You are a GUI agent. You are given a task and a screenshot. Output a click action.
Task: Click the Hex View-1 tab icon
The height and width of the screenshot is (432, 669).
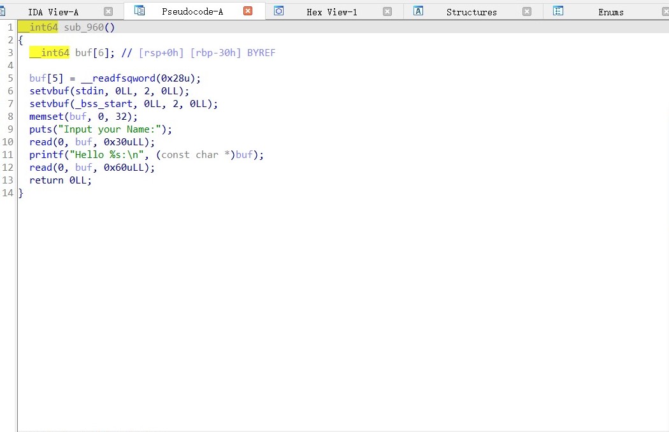[278, 11]
